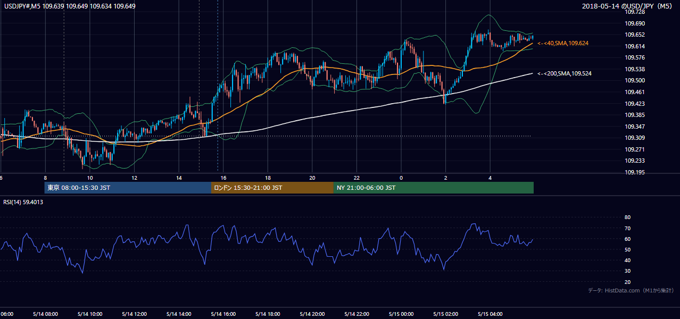Click price axis label 109.500
The width and height of the screenshot is (680, 319).
click(634, 80)
